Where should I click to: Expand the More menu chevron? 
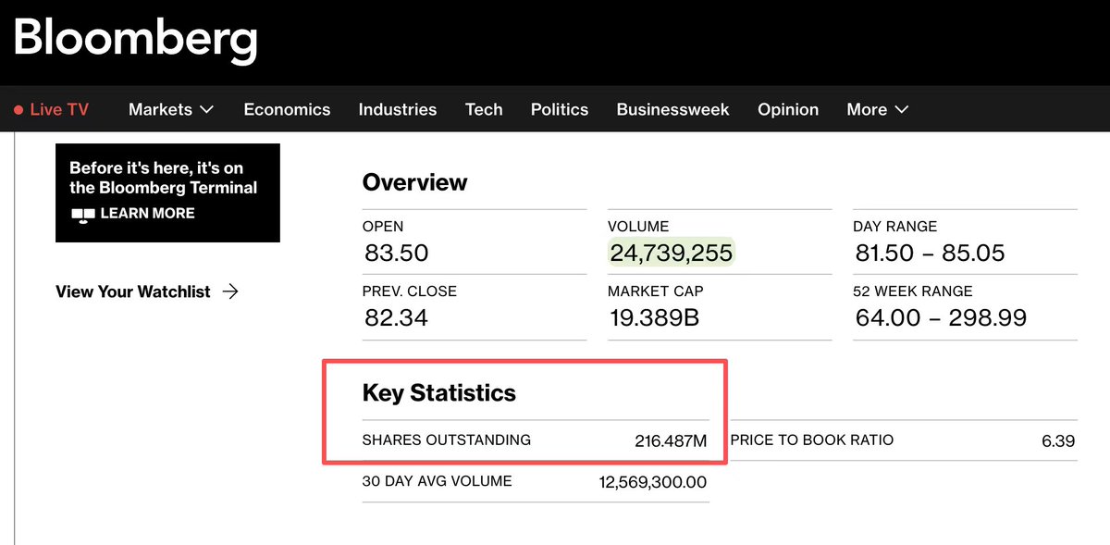(x=902, y=109)
